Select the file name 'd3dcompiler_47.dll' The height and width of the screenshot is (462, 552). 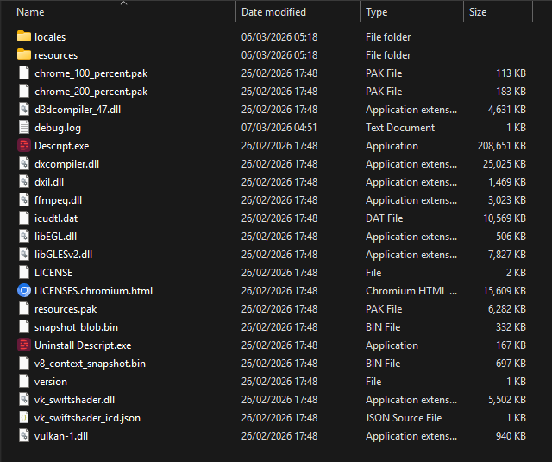[x=78, y=110]
